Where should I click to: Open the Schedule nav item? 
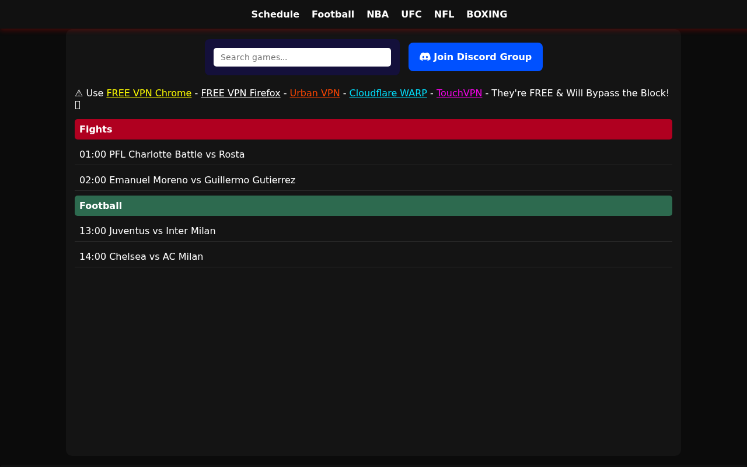click(275, 15)
